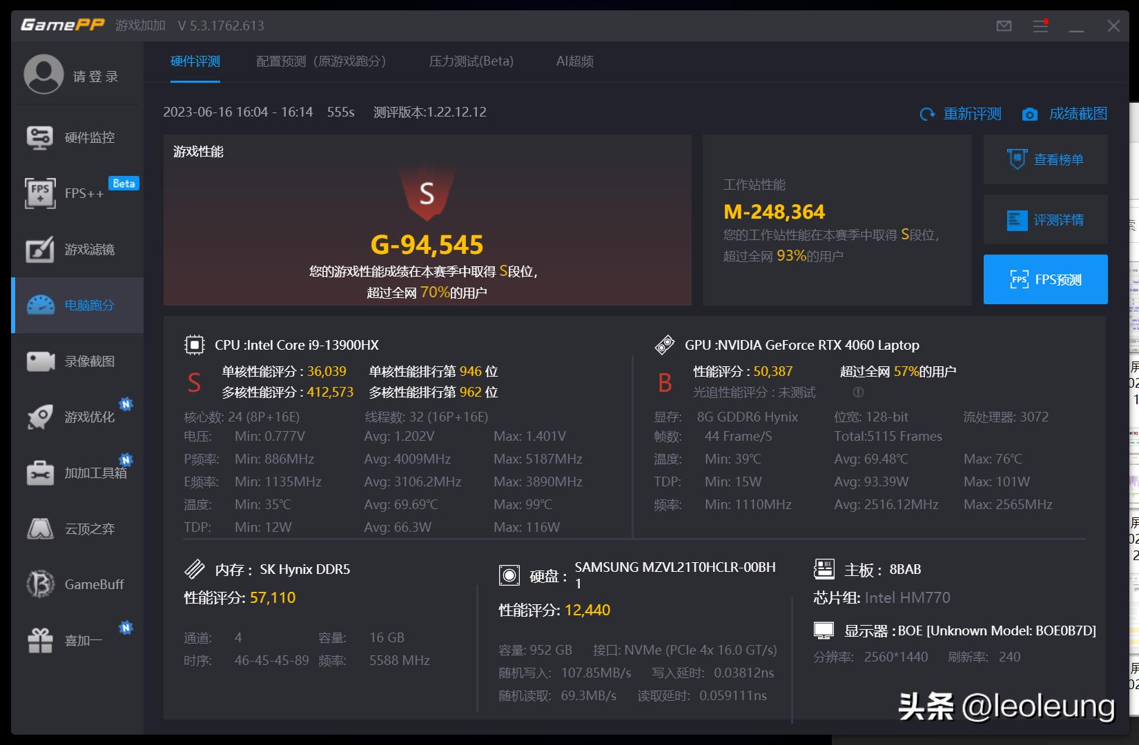Open detailed results with 评测详情
The width and height of the screenshot is (1139, 745).
(x=1045, y=219)
